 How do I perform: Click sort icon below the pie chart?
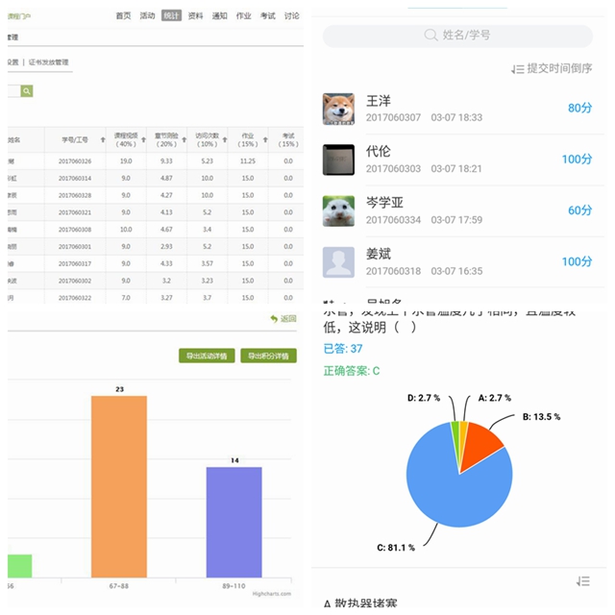582,581
